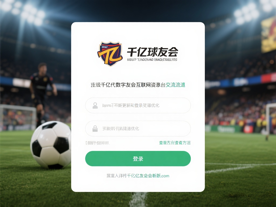Open the green link below password field
The height and width of the screenshot is (207, 276).
click(x=175, y=143)
